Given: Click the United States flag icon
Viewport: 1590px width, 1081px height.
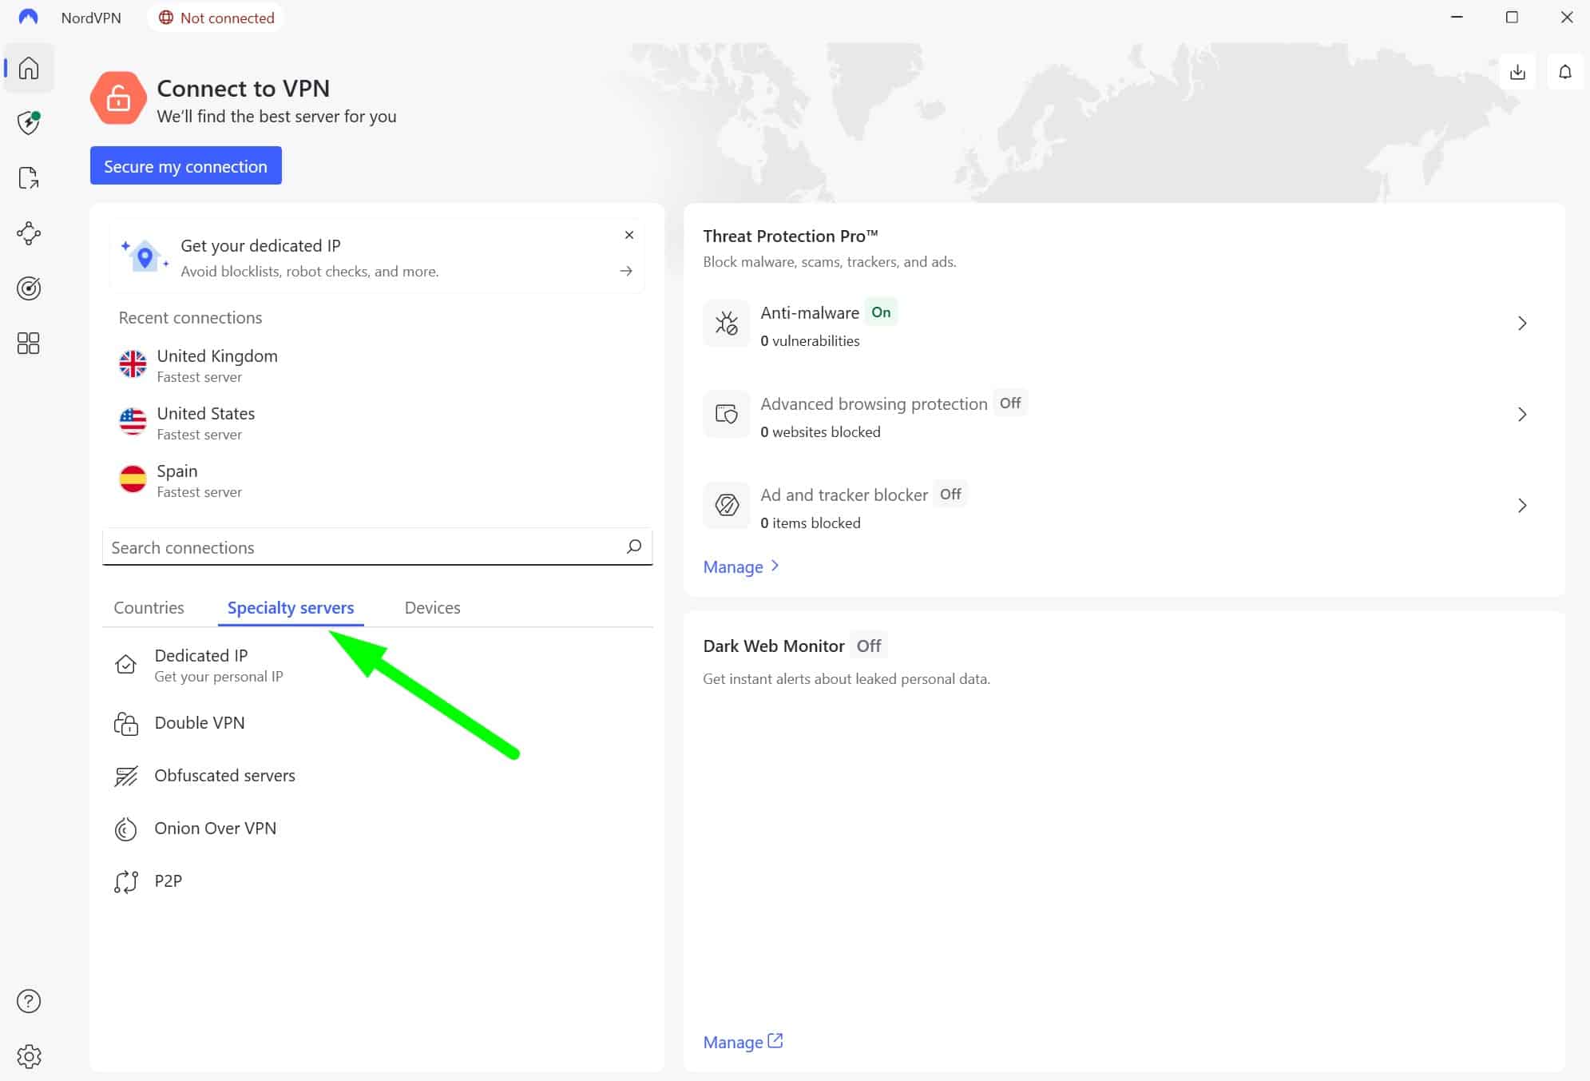Looking at the screenshot, I should pyautogui.click(x=133, y=422).
